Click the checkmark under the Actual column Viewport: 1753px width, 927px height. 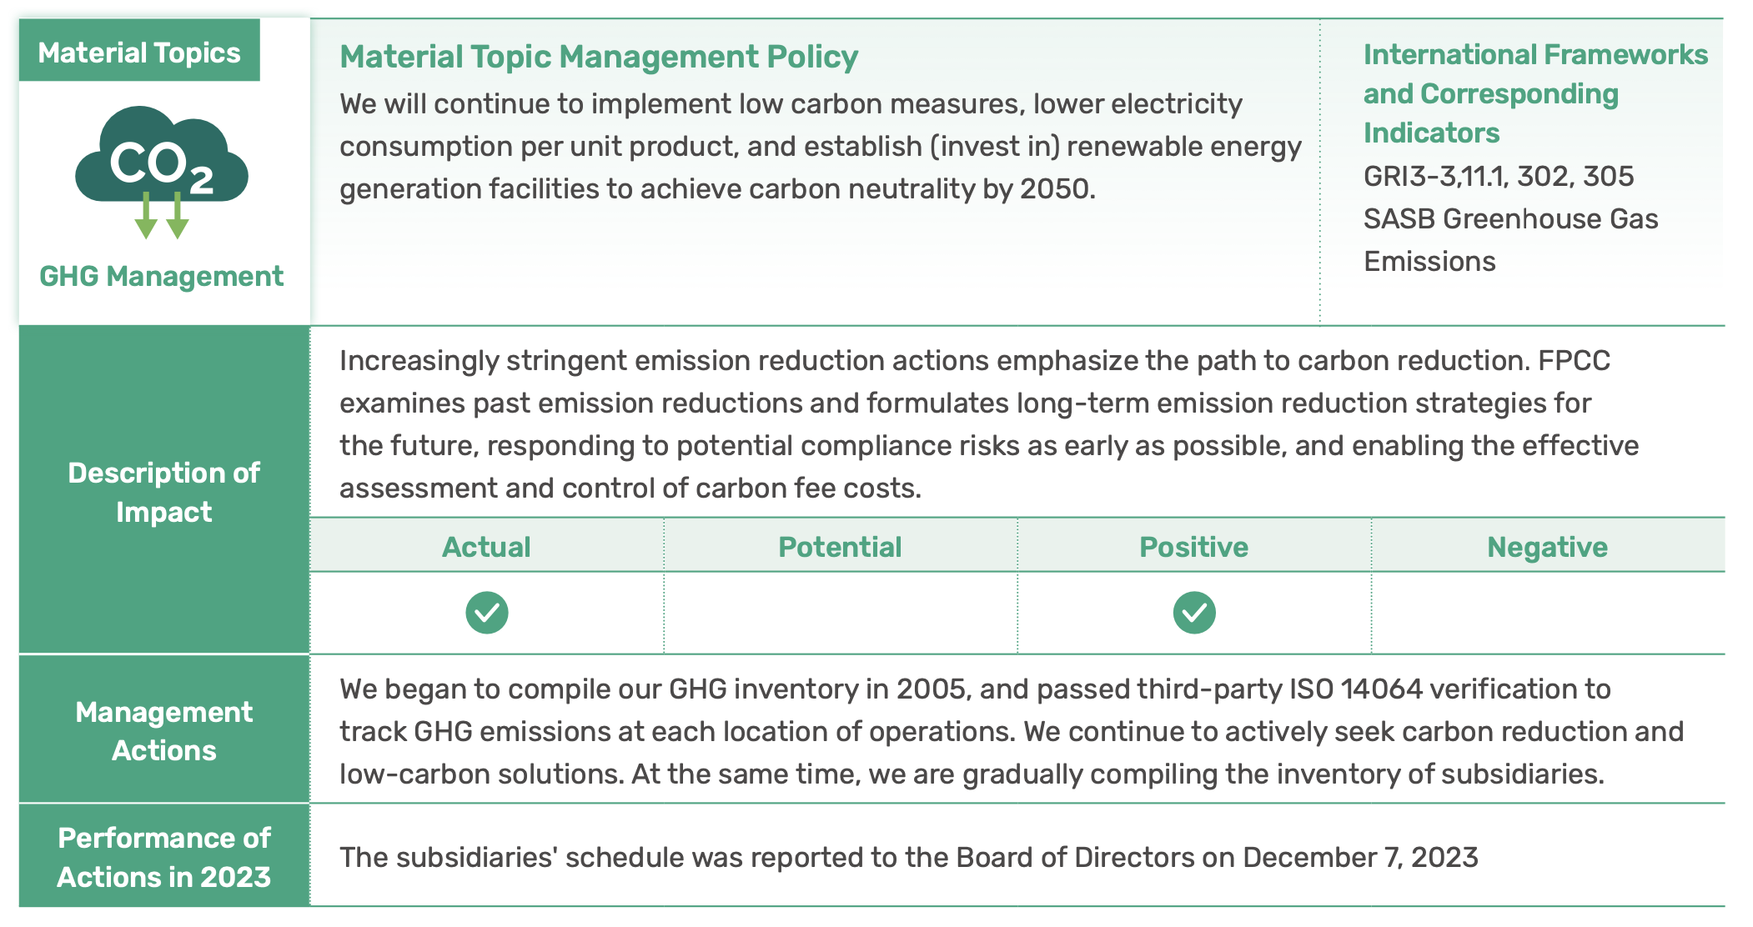(x=487, y=613)
